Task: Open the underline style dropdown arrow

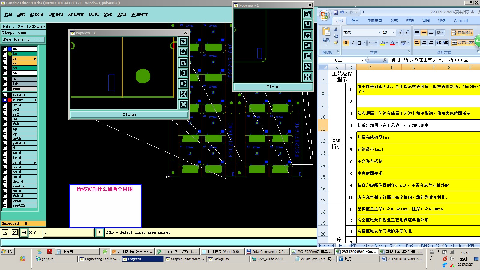Action: click(365, 43)
